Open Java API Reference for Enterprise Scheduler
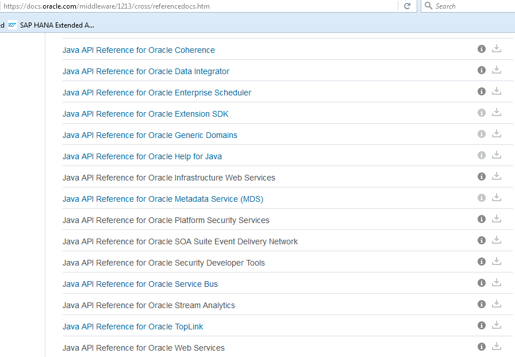Screen dimensions: 515x357 [x=157, y=93]
